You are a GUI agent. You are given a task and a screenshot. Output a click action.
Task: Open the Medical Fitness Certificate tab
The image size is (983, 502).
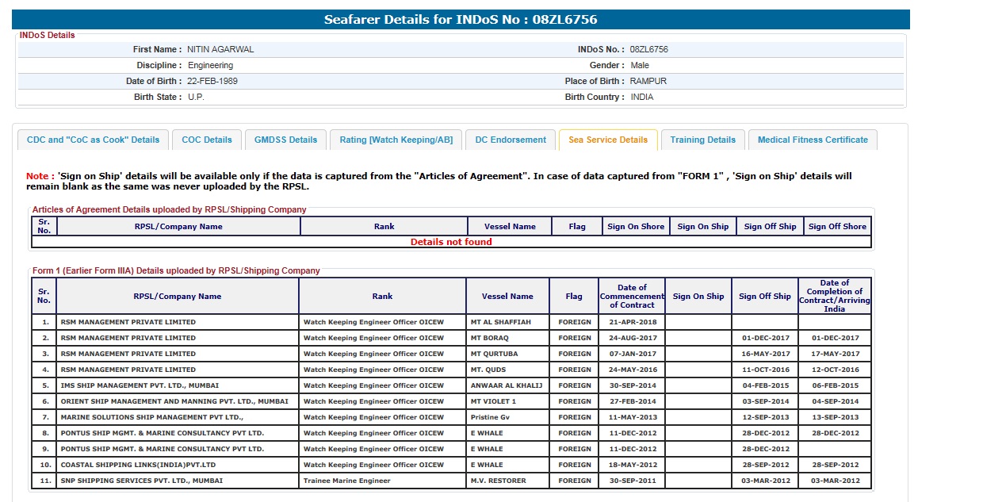coord(812,140)
